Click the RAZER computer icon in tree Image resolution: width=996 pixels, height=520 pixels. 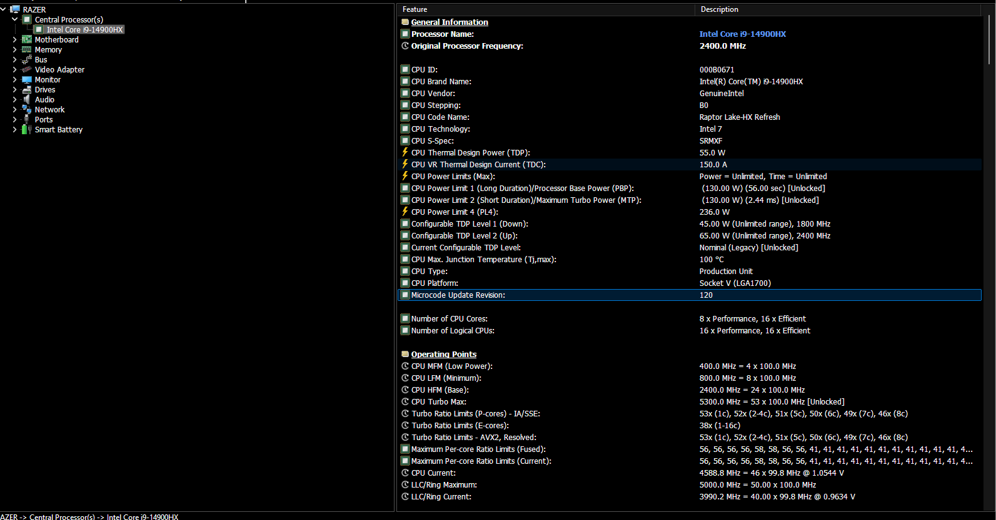click(x=15, y=9)
